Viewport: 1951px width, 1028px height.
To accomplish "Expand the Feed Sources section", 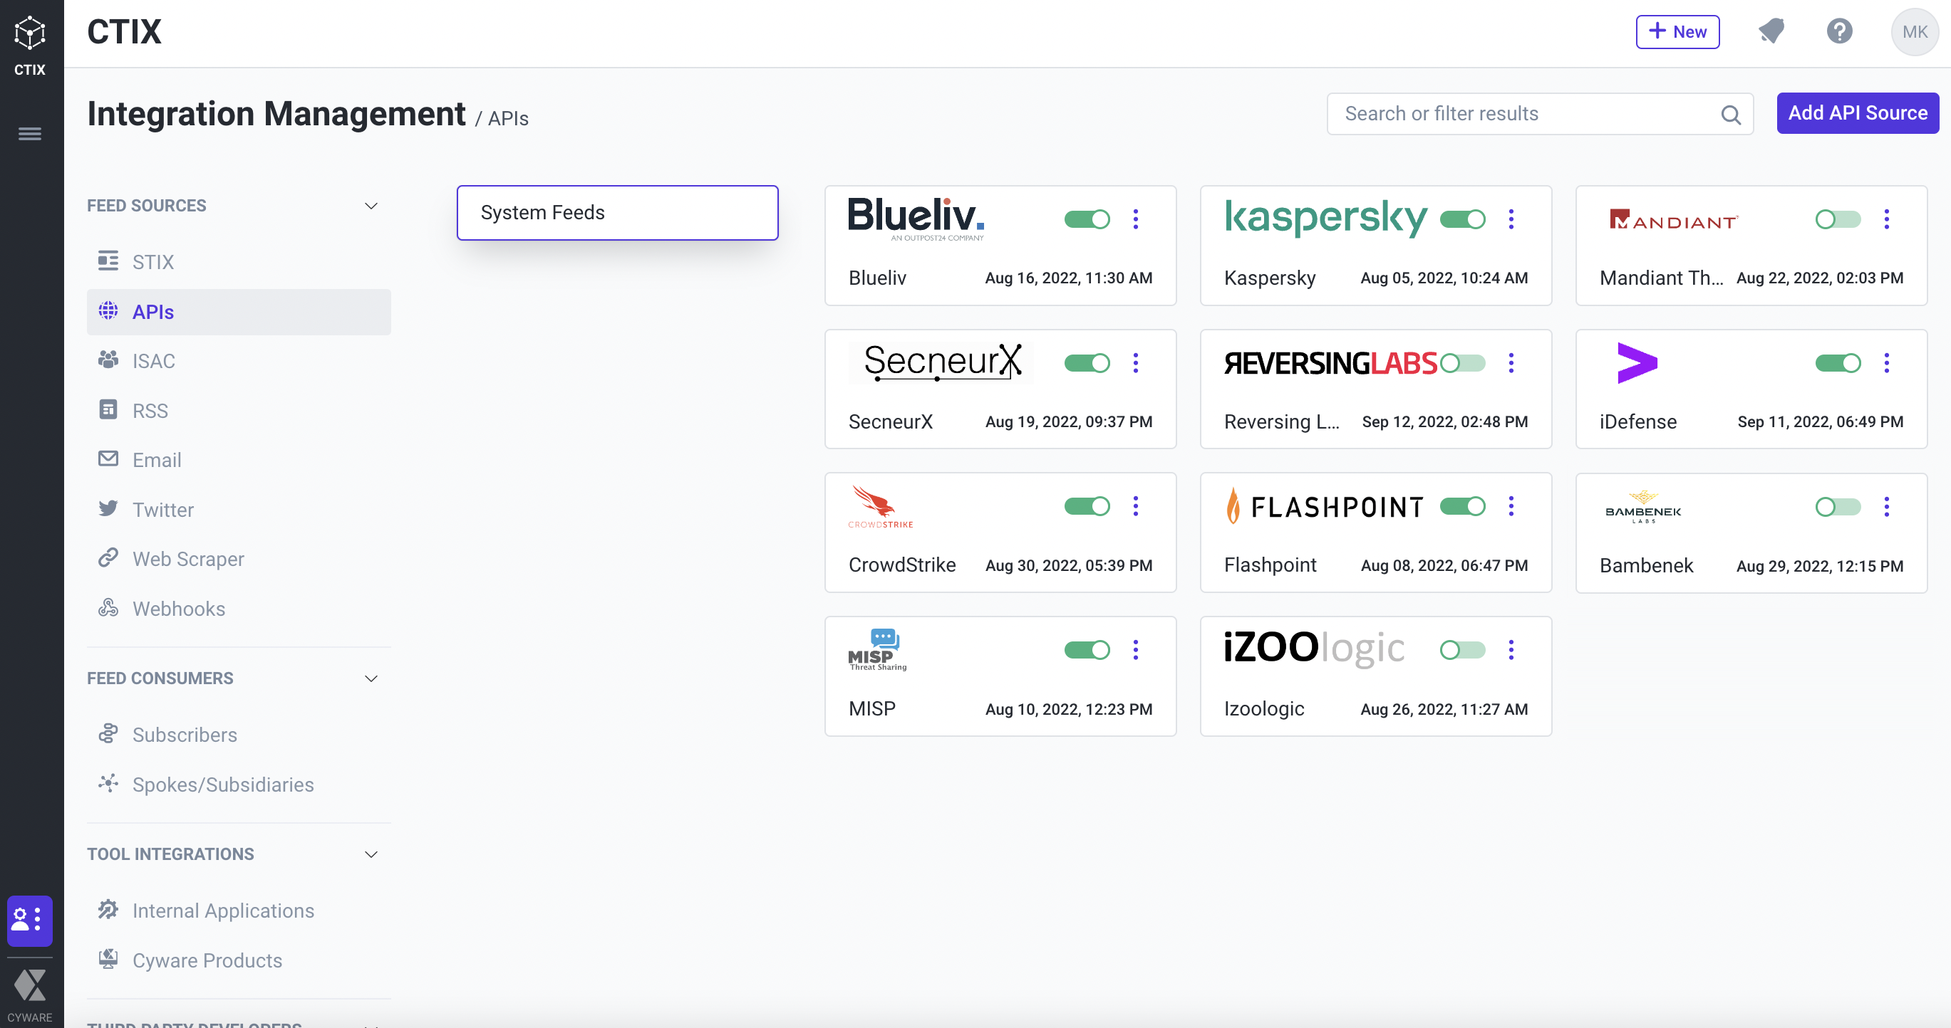I will coord(372,205).
